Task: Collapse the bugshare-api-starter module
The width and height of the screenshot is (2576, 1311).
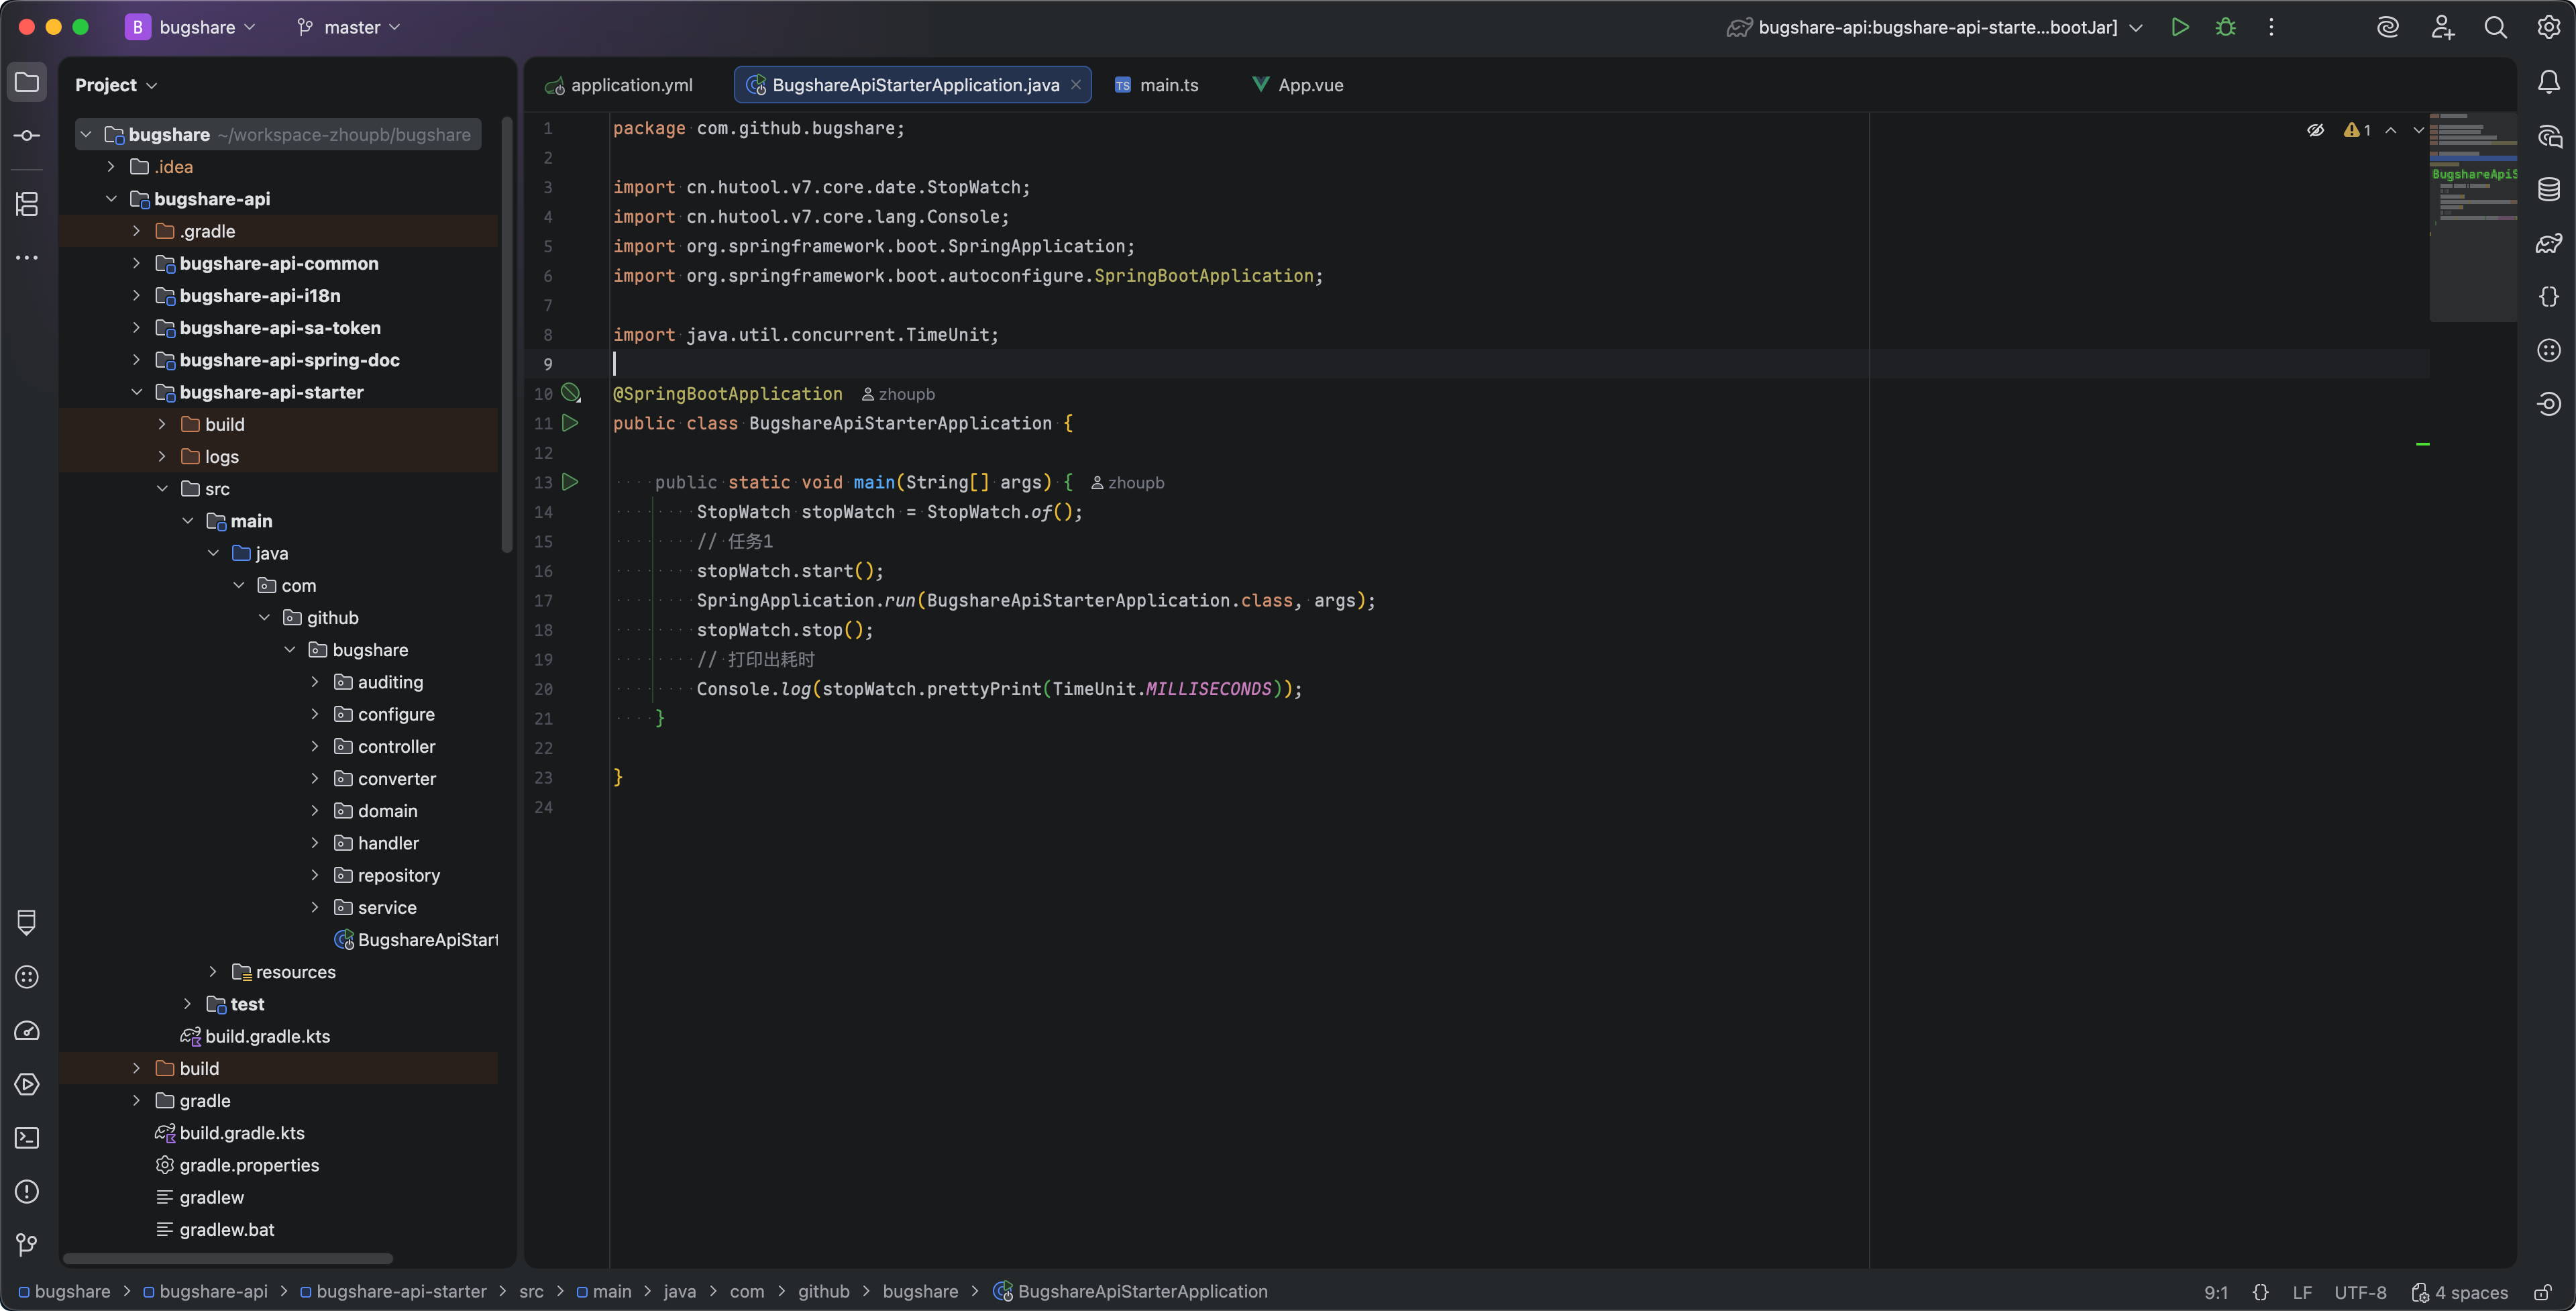Action: [136, 392]
